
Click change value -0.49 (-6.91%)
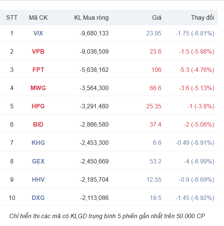point(195,143)
